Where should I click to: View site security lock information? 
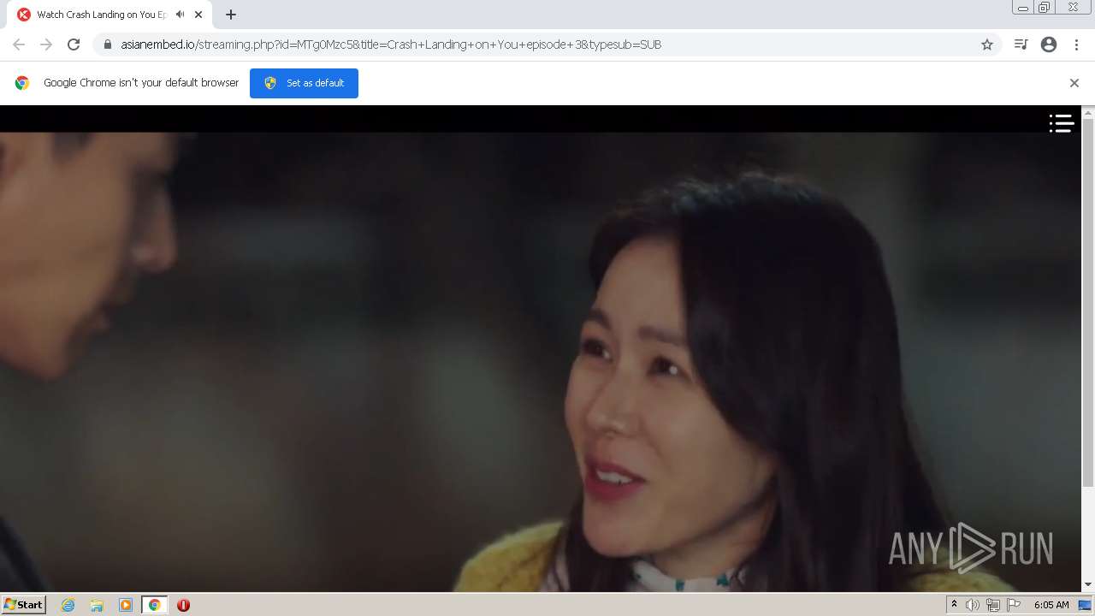(x=108, y=44)
